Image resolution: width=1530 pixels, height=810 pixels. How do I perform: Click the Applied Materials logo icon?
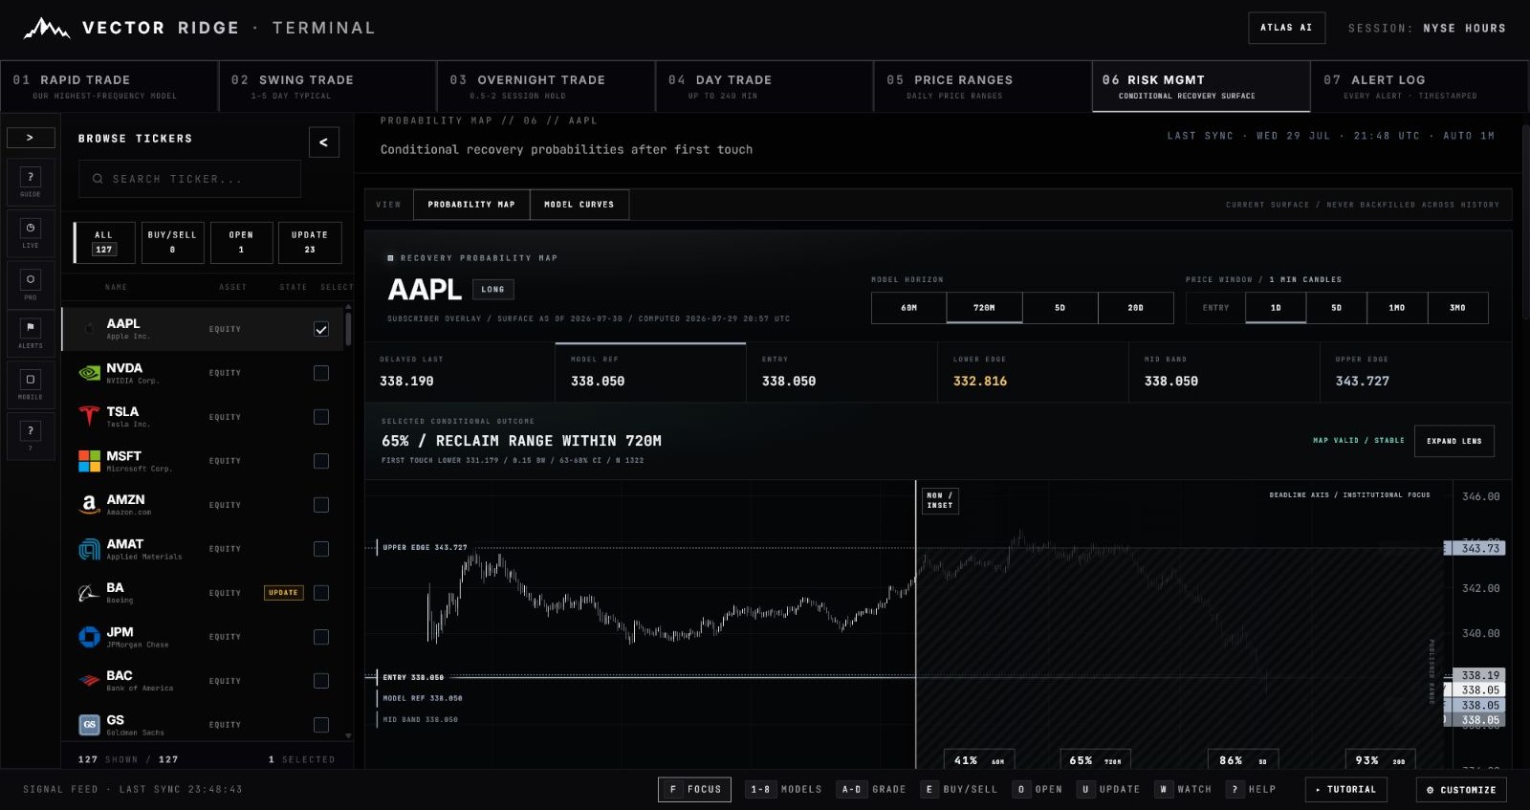[89, 549]
